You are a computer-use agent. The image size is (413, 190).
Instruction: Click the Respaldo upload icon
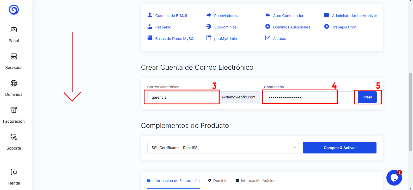(x=150, y=26)
